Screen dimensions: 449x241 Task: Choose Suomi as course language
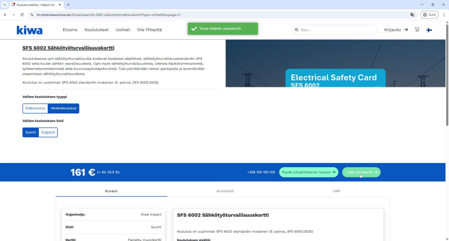[31, 132]
